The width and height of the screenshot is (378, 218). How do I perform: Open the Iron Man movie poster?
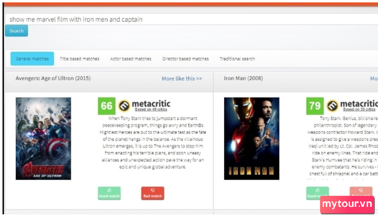tap(252, 138)
